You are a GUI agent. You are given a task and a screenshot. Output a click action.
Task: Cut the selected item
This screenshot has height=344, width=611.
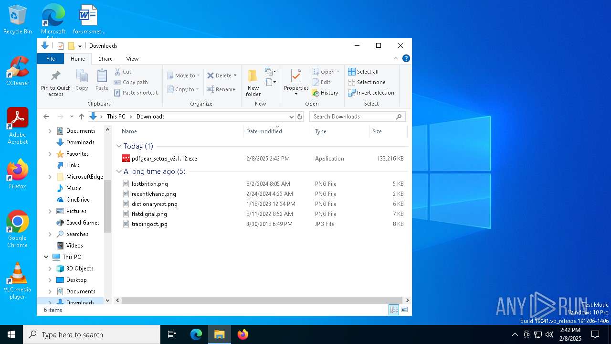tap(123, 72)
